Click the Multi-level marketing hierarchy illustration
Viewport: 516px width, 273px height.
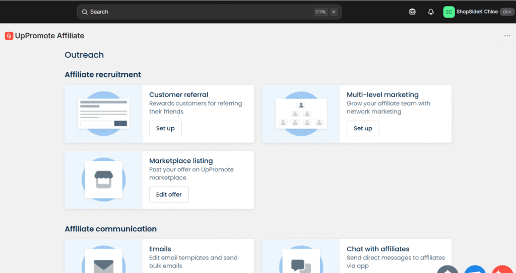point(301,114)
